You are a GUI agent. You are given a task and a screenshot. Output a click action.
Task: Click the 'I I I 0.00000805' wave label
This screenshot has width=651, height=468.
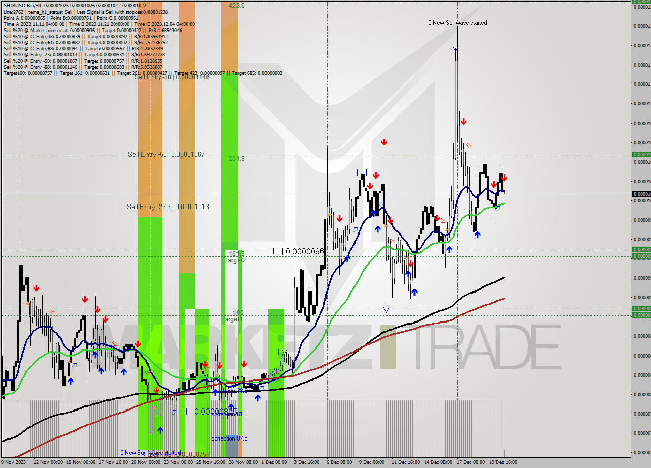coord(209,412)
